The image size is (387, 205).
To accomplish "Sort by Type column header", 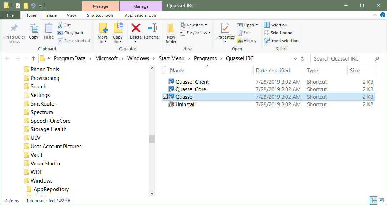I will pos(312,70).
